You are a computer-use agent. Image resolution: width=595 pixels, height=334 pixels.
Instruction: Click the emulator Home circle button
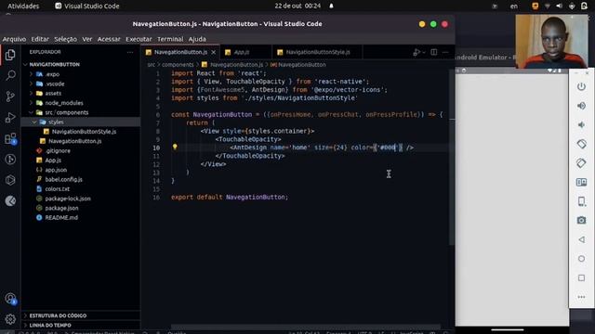point(581,259)
